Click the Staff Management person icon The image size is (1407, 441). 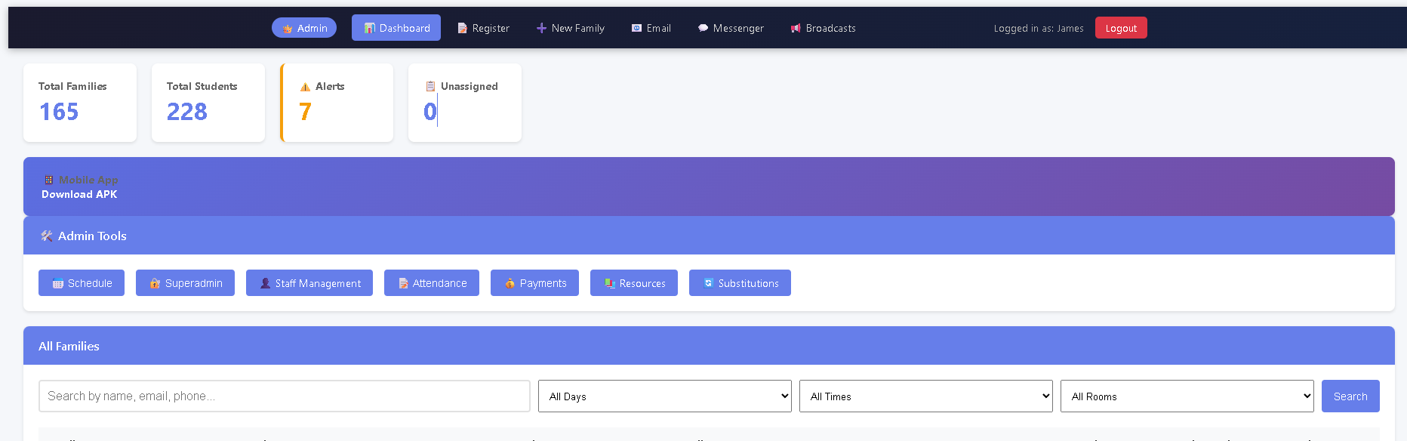click(x=265, y=283)
